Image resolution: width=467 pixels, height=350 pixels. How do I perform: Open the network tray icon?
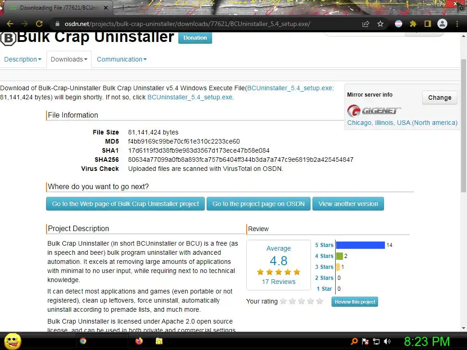coord(376,341)
